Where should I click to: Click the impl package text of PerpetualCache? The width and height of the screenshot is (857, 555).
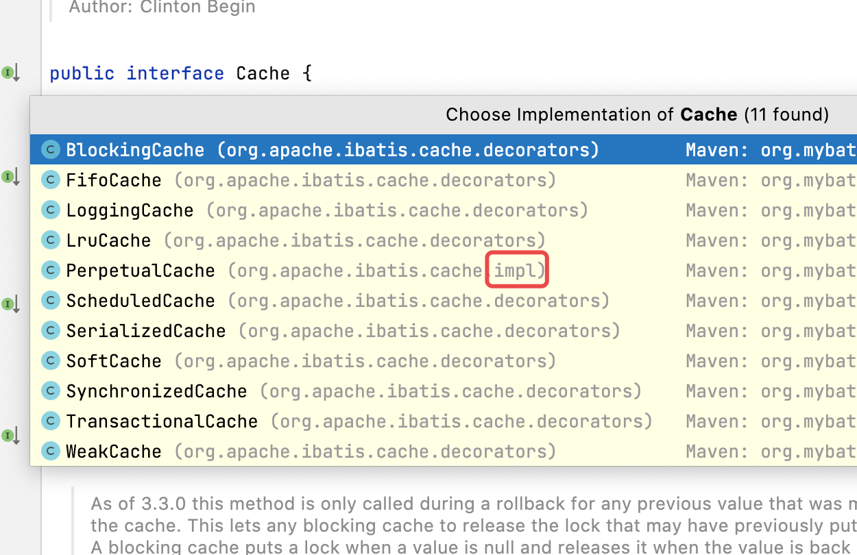coord(517,271)
